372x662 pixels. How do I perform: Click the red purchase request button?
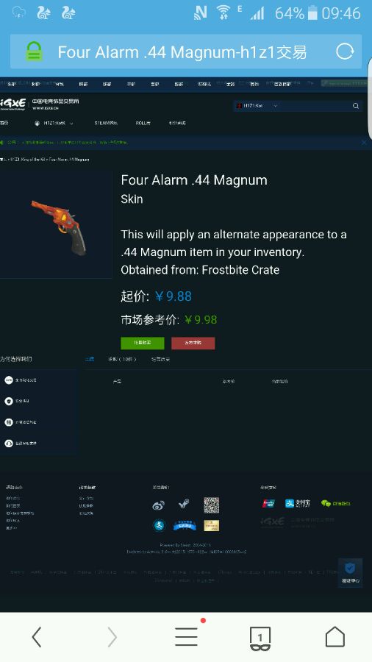tap(193, 343)
